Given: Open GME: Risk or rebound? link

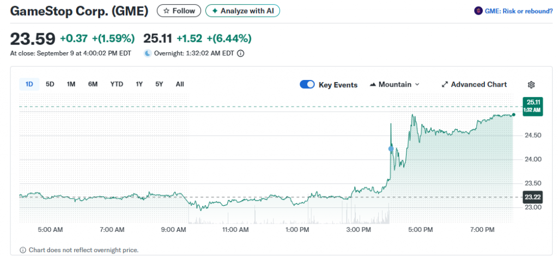Looking at the screenshot, I should 519,11.
